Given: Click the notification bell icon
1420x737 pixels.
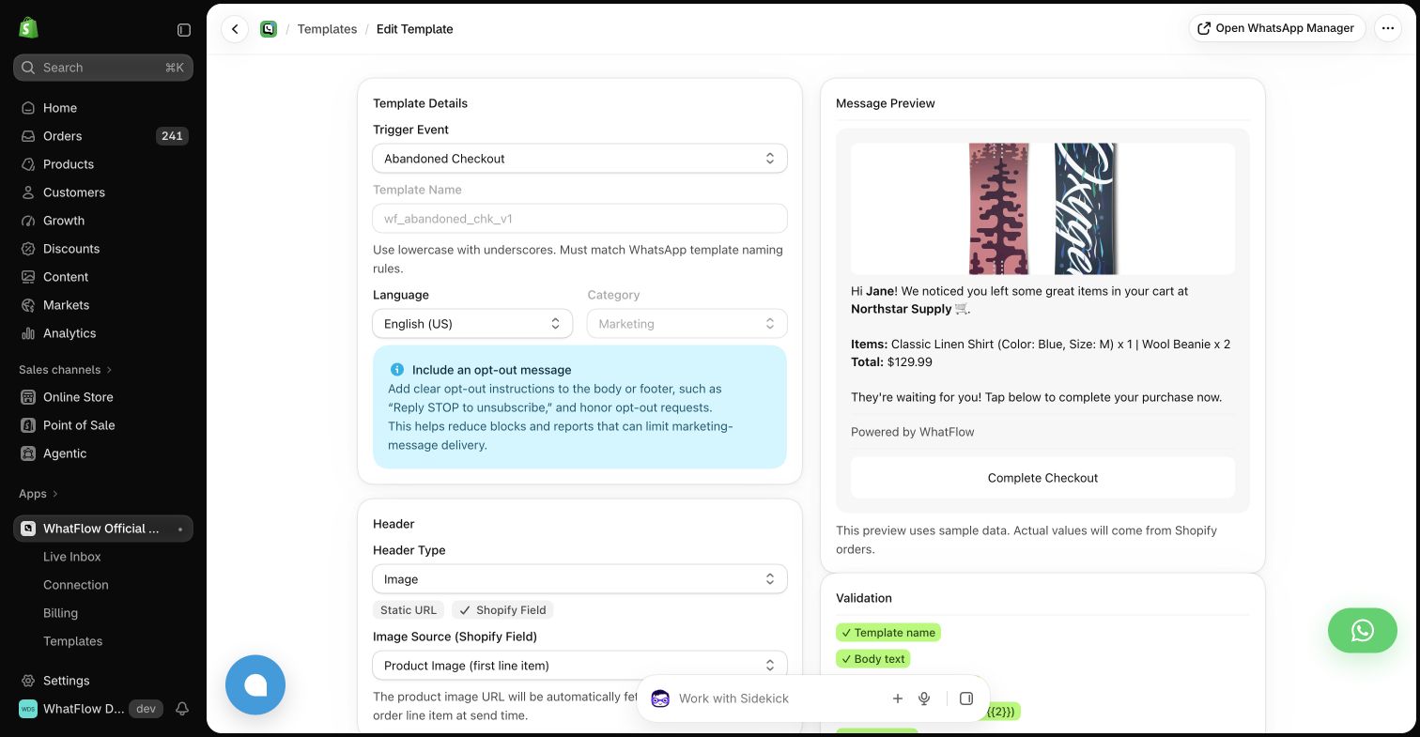Looking at the screenshot, I should pos(182,709).
